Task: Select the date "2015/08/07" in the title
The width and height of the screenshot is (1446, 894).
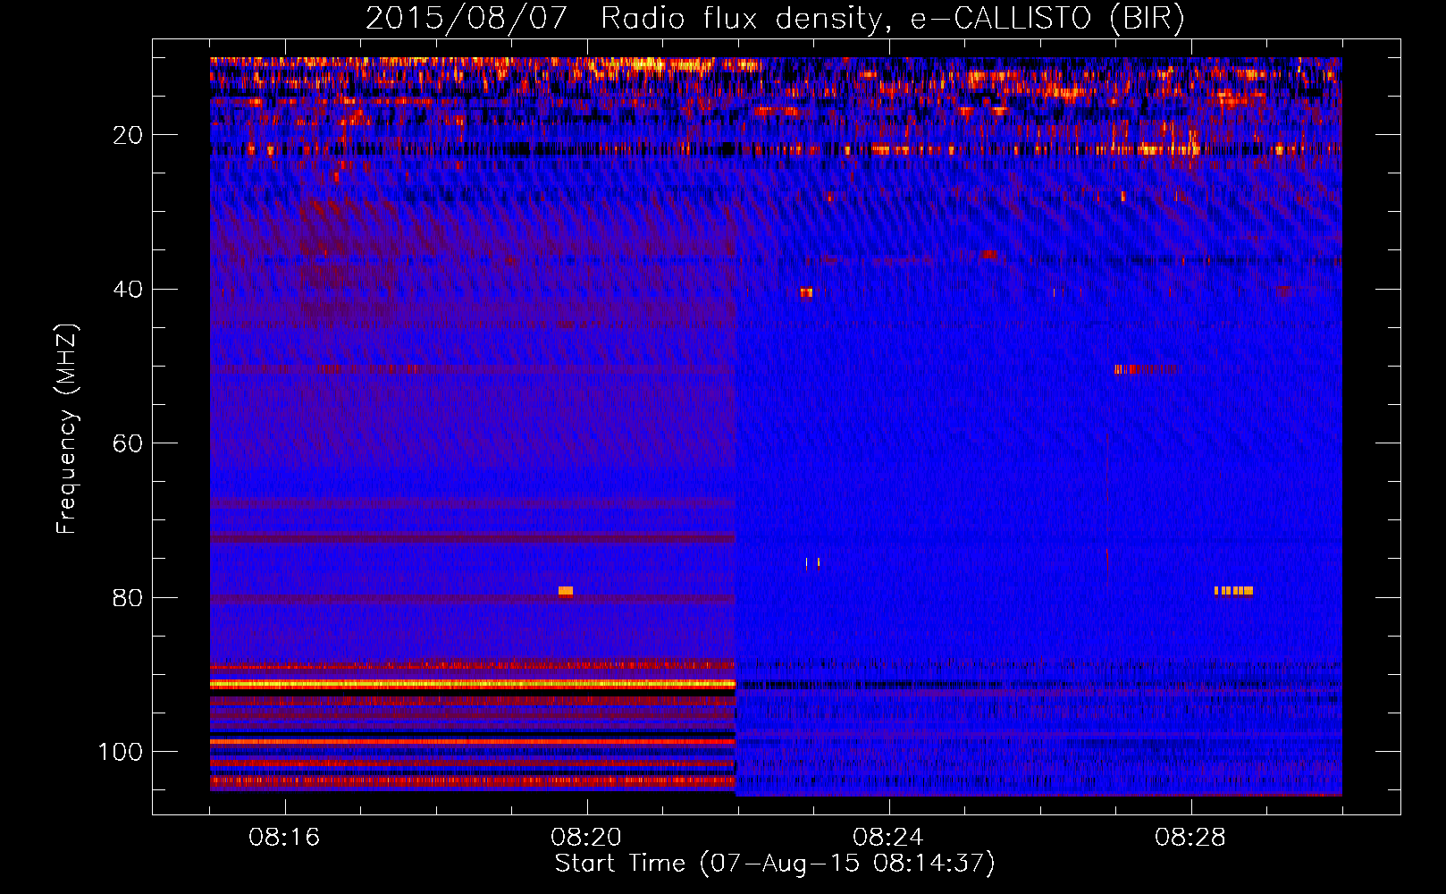Action: [x=466, y=18]
